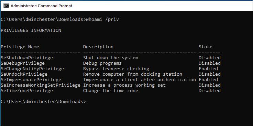Click the whoami /priv command text
Viewport: 253px width, 126px height.
point(102,20)
